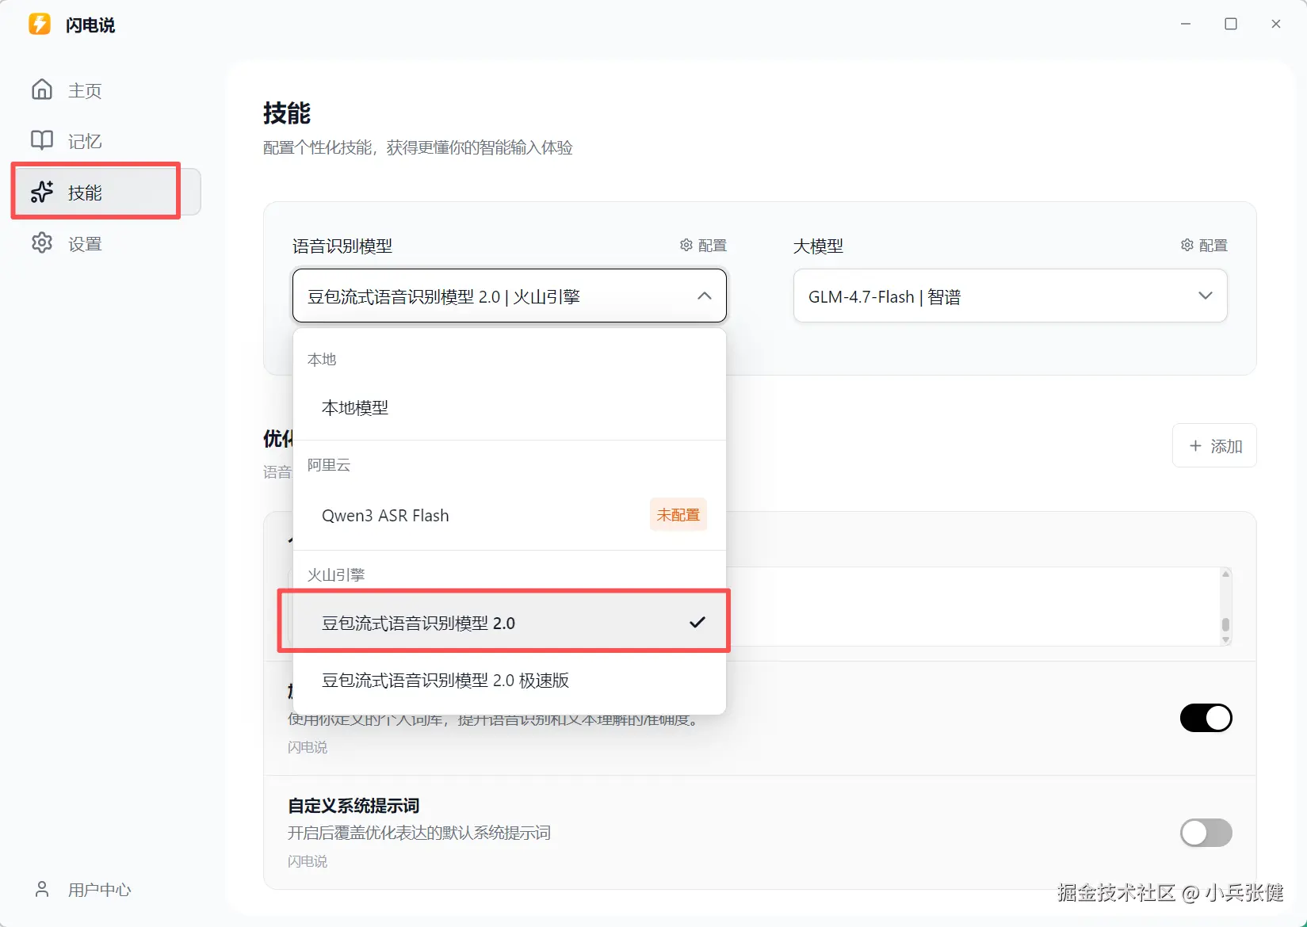The image size is (1307, 927).
Task: Enable the 自定义系统提示词 switch
Action: pyautogui.click(x=1206, y=833)
